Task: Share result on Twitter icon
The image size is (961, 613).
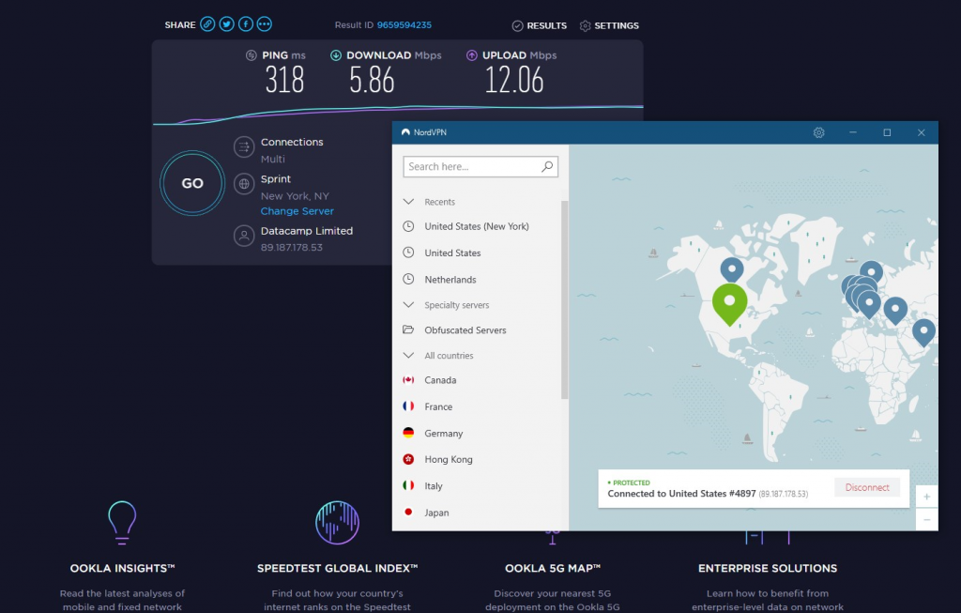Action: (x=227, y=24)
